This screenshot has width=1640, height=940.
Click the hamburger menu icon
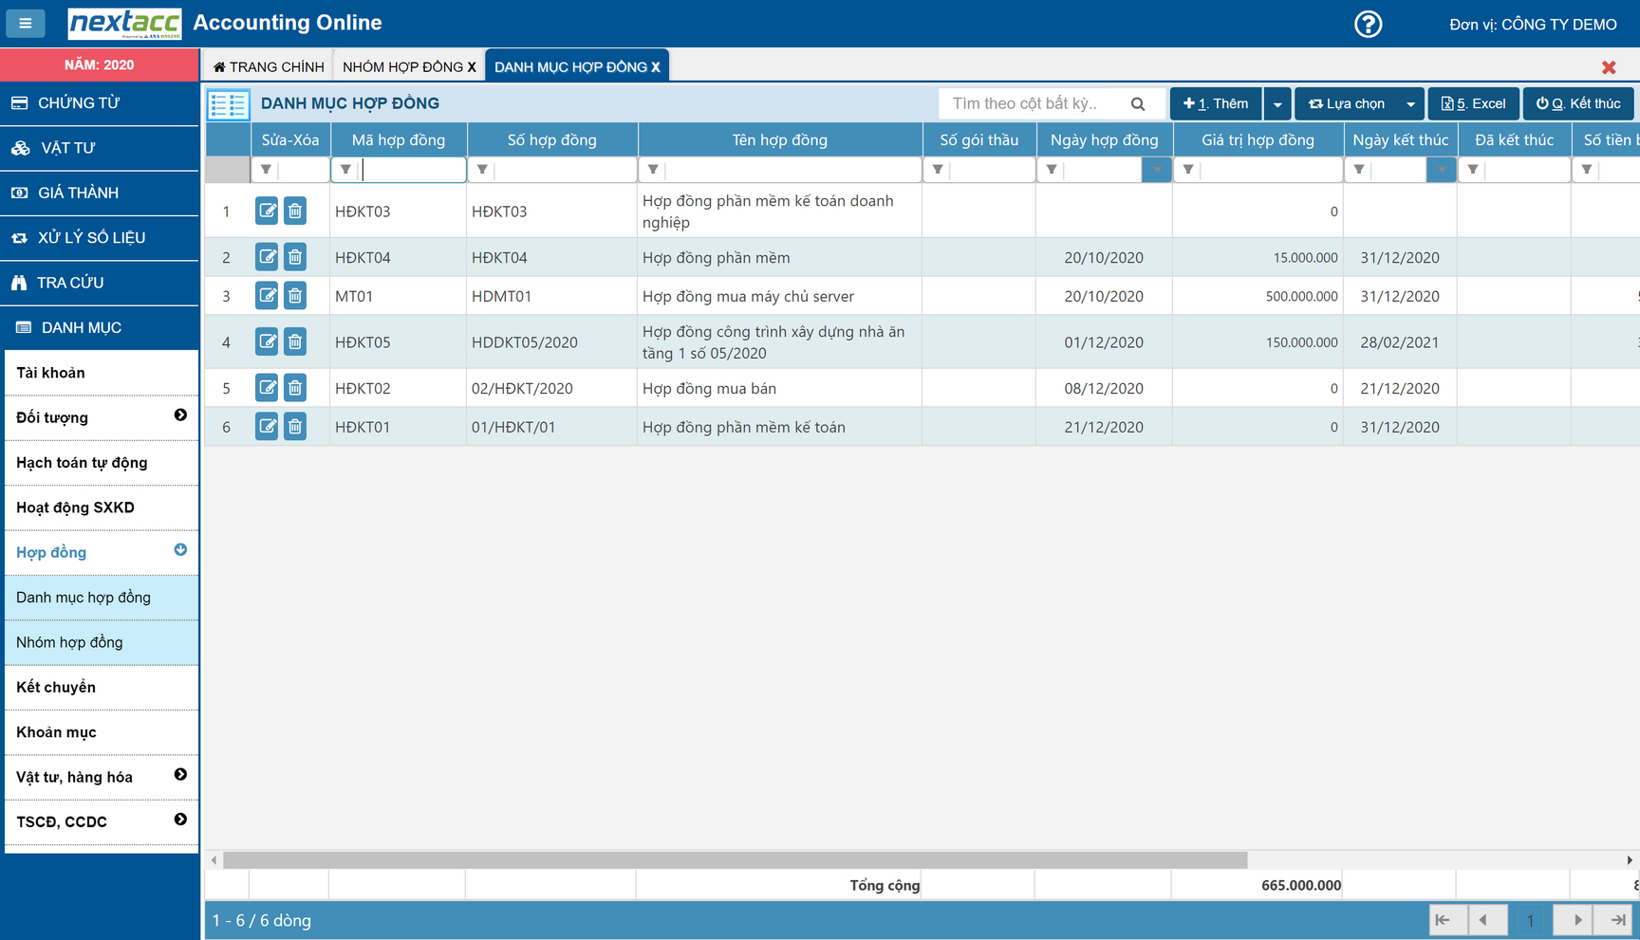[26, 23]
